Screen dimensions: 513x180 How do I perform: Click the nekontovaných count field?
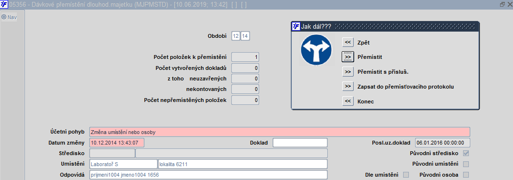245,89
